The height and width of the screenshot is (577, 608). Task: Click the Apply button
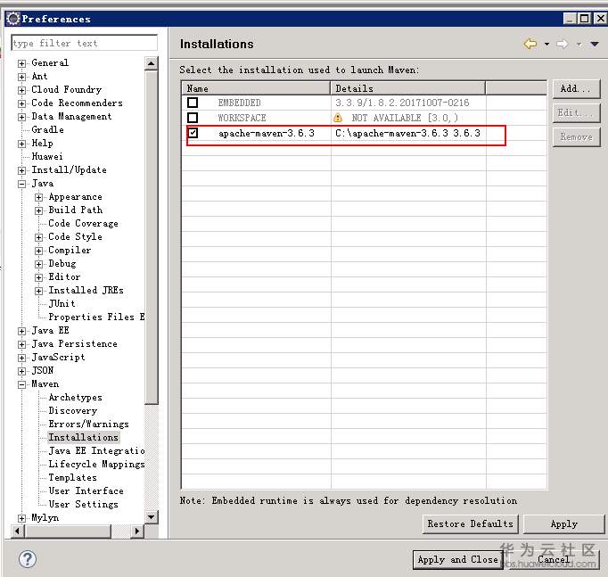click(563, 523)
